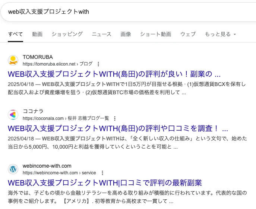Click the ココナラ site favicon
This screenshot has width=256, height=209.
pos(13,115)
